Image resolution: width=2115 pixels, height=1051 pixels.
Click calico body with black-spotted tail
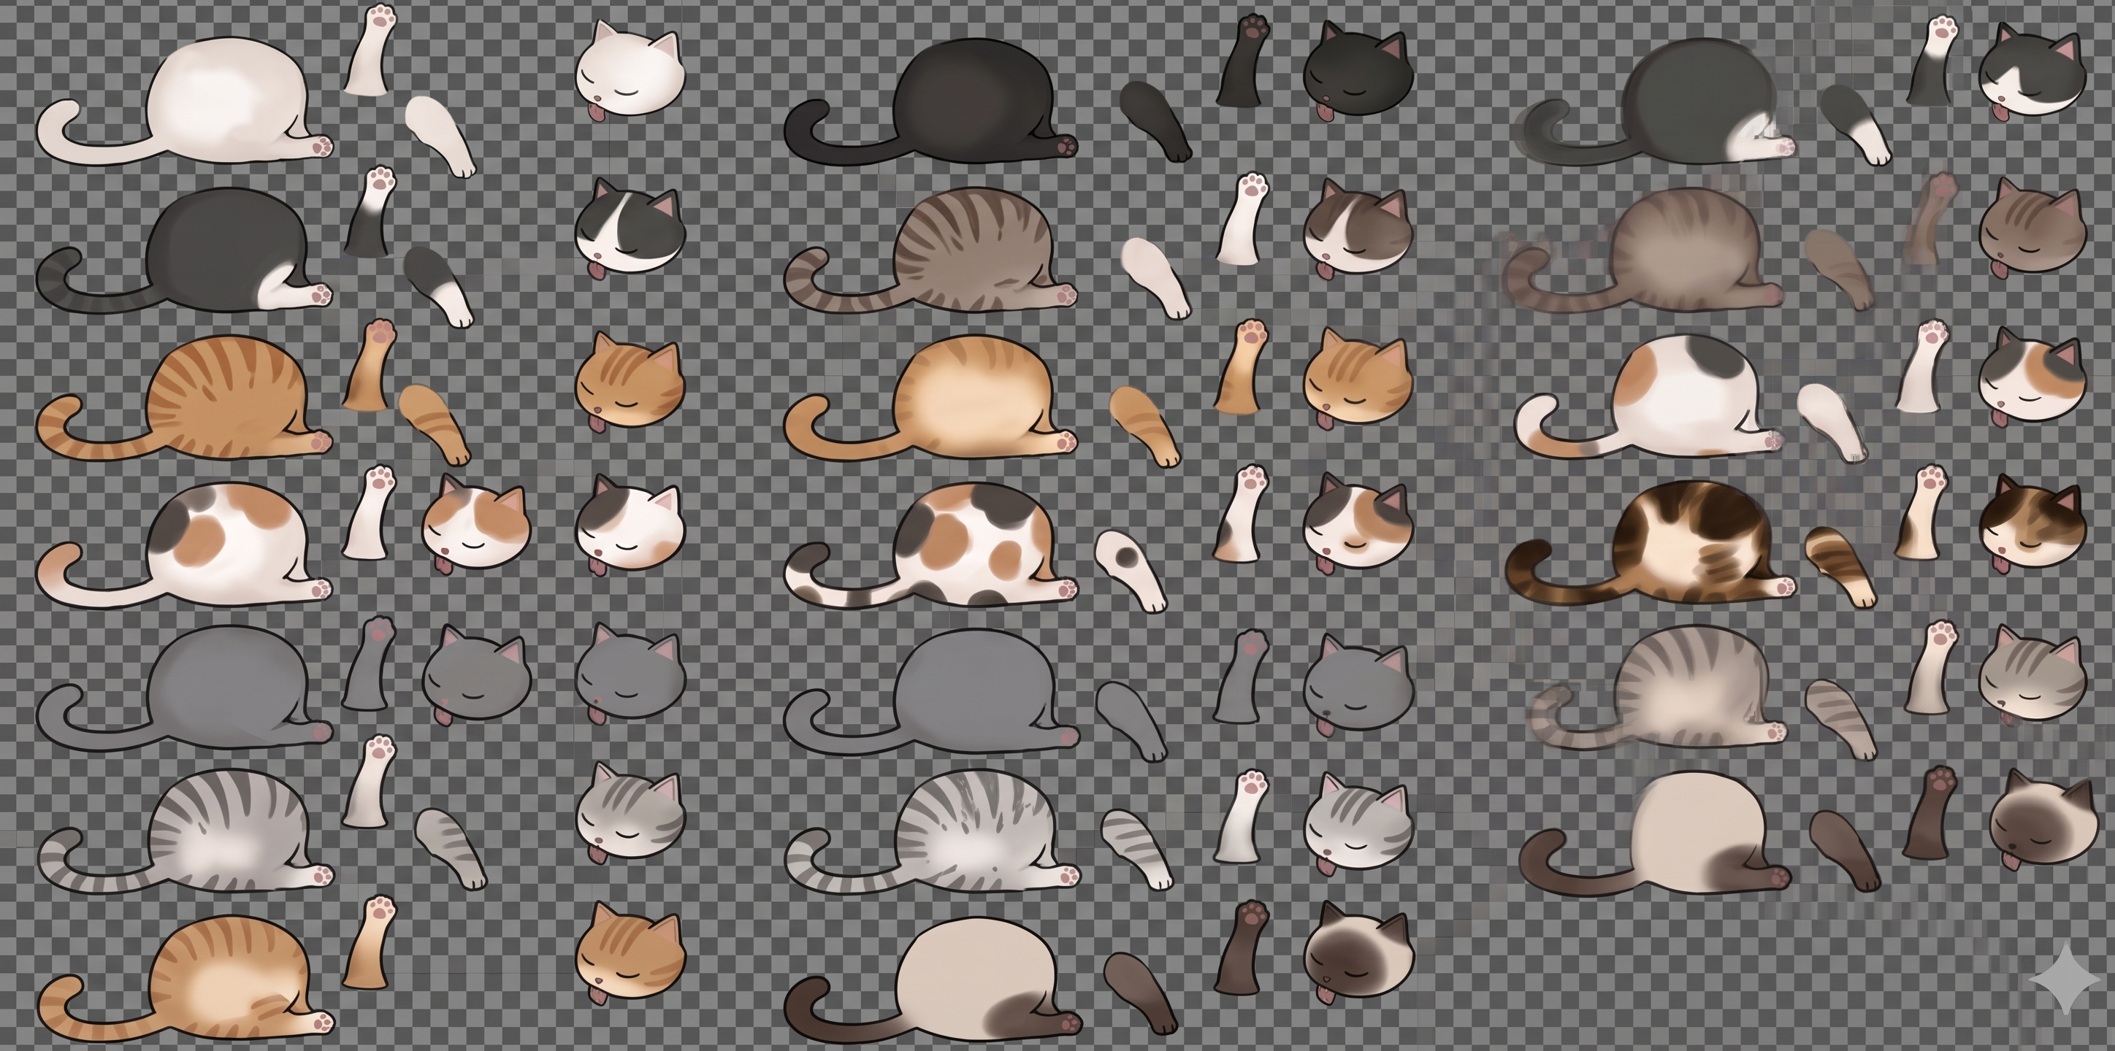pos(931,546)
